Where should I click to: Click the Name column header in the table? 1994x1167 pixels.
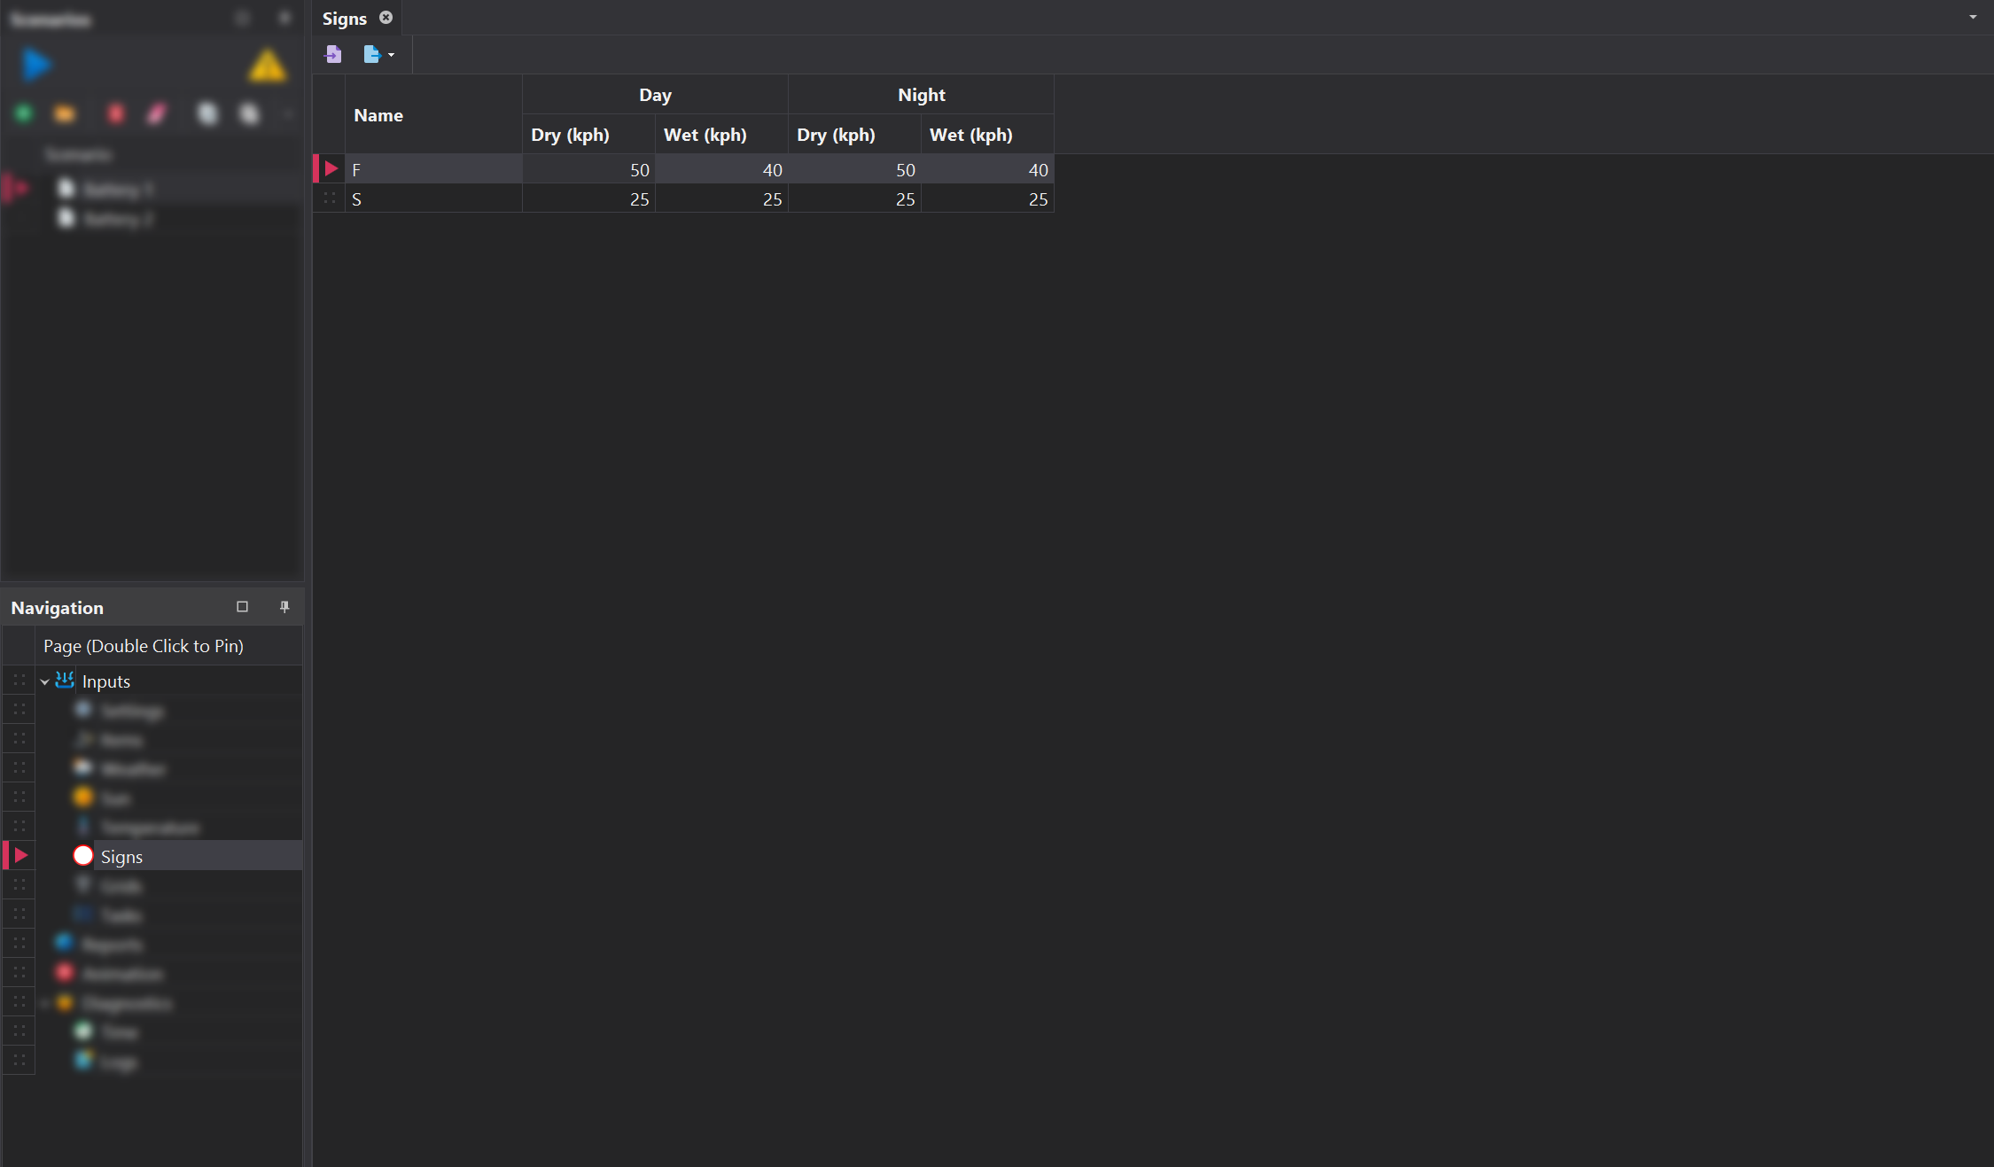click(x=378, y=114)
